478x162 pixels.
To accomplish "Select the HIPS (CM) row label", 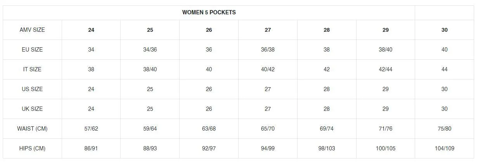I will click(32, 148).
